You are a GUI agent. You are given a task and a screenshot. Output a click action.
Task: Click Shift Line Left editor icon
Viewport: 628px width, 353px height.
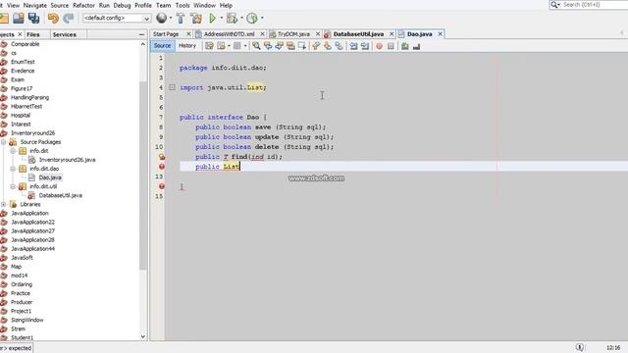coord(353,46)
